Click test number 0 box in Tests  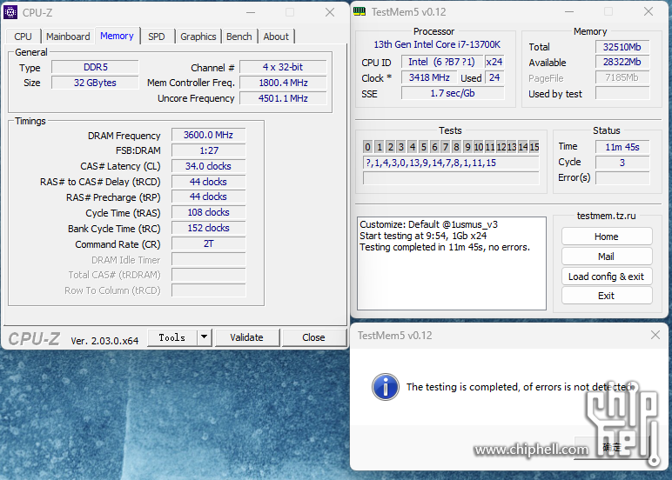click(x=367, y=147)
